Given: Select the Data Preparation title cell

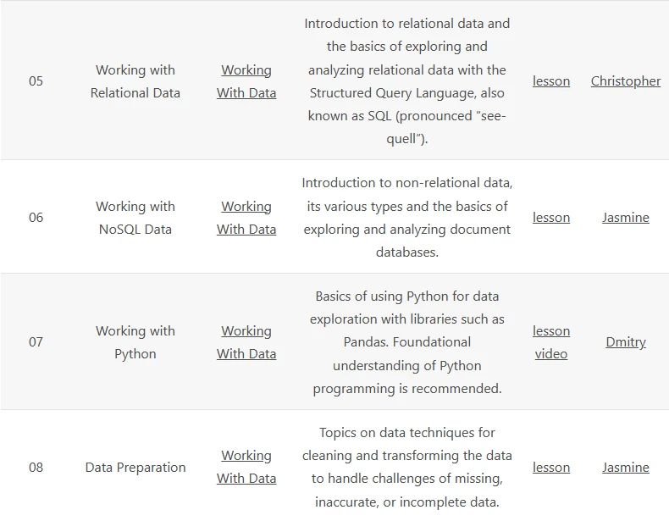Looking at the screenshot, I should pyautogui.click(x=135, y=468).
